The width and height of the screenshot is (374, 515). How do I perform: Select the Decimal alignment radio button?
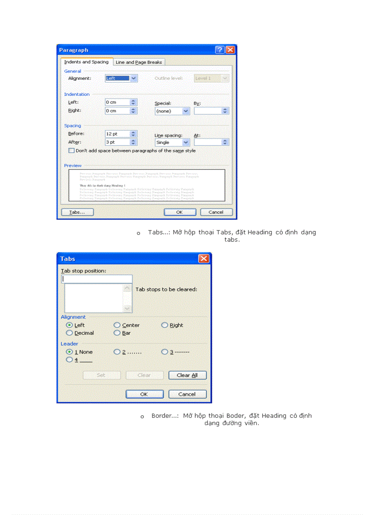click(69, 332)
